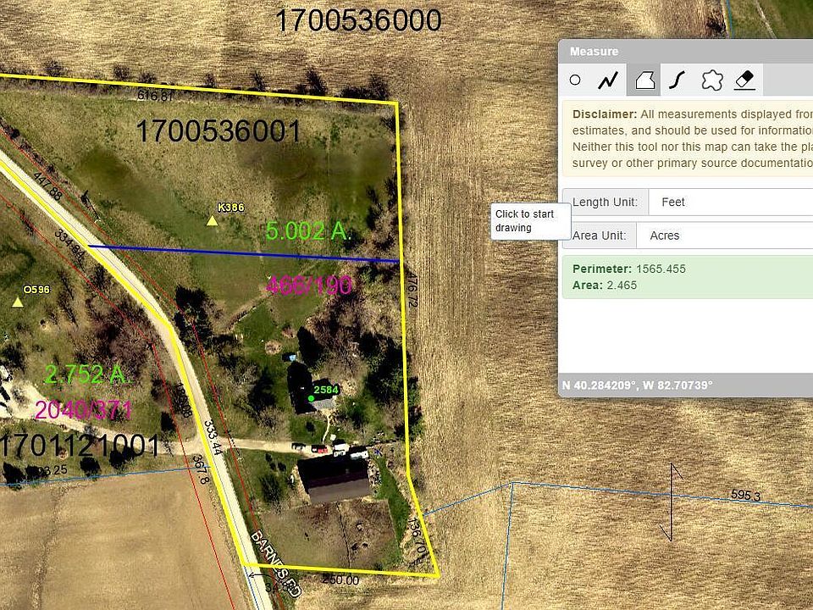
Task: Click the green address point 2584
Action: [x=312, y=397]
